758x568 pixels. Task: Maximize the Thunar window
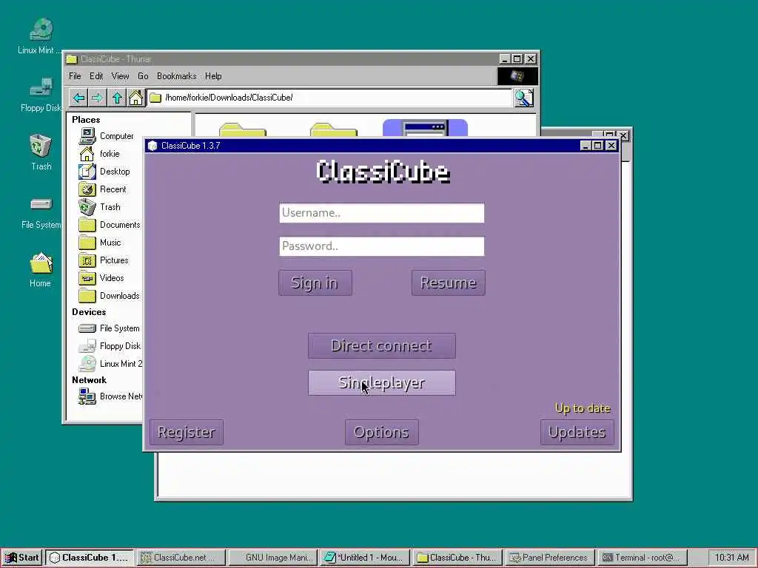(x=517, y=59)
